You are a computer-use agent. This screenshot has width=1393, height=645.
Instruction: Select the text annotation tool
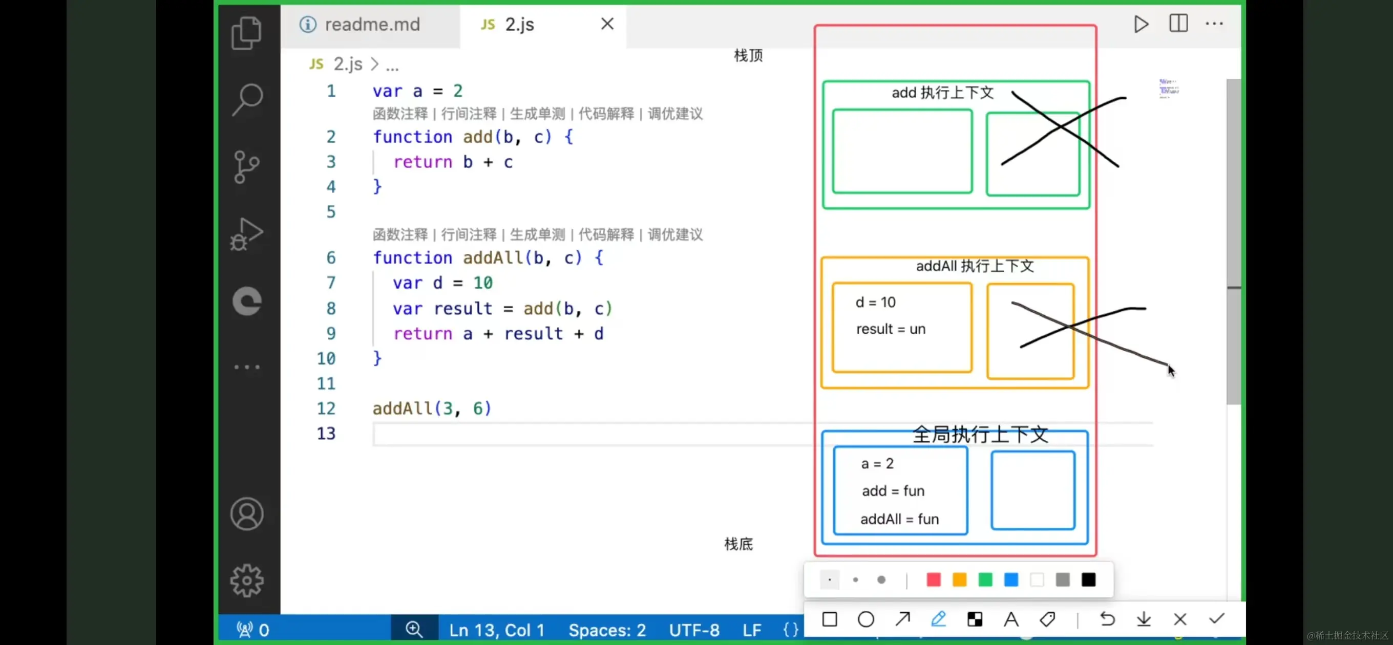tap(1011, 619)
